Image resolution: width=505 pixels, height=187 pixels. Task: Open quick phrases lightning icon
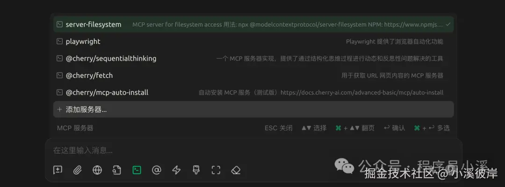[176, 170]
